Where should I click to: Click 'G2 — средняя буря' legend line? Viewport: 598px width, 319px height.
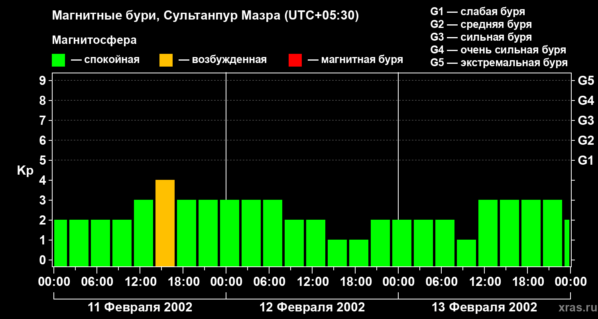[481, 24]
